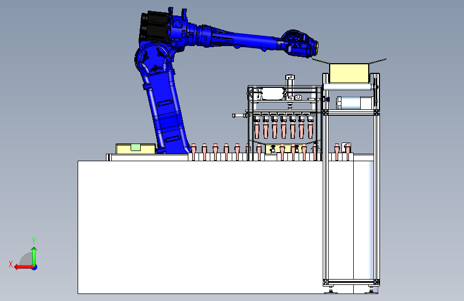Click the blue Z axis dot of the triad
This screenshot has width=464, height=301.
pos(35,267)
